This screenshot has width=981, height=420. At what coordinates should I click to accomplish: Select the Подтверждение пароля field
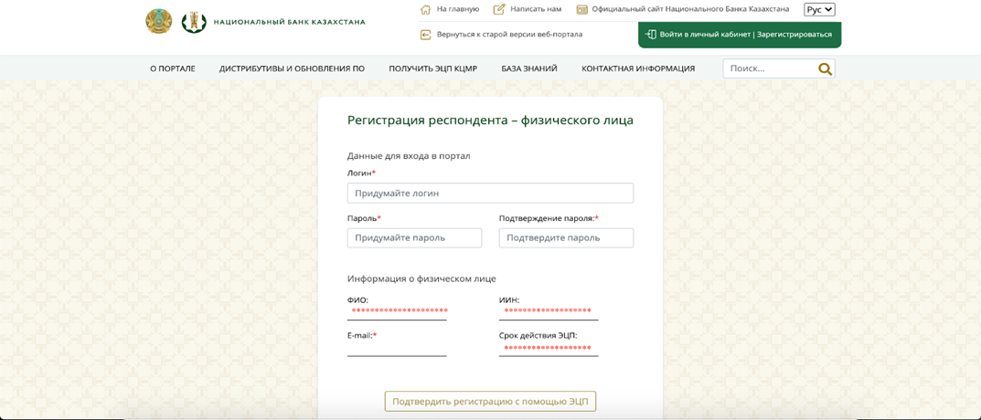[566, 237]
